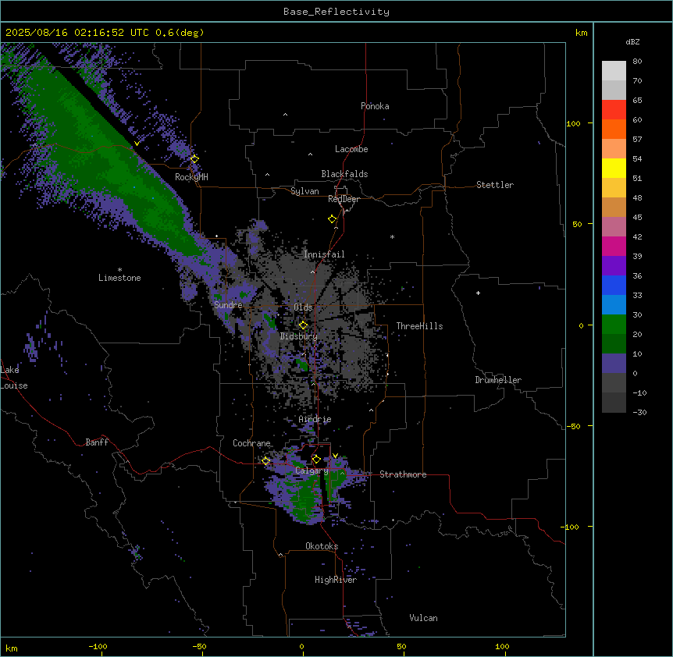Click the Lake Louise label
Viewport: 673px width, 657px height.
click(x=14, y=378)
